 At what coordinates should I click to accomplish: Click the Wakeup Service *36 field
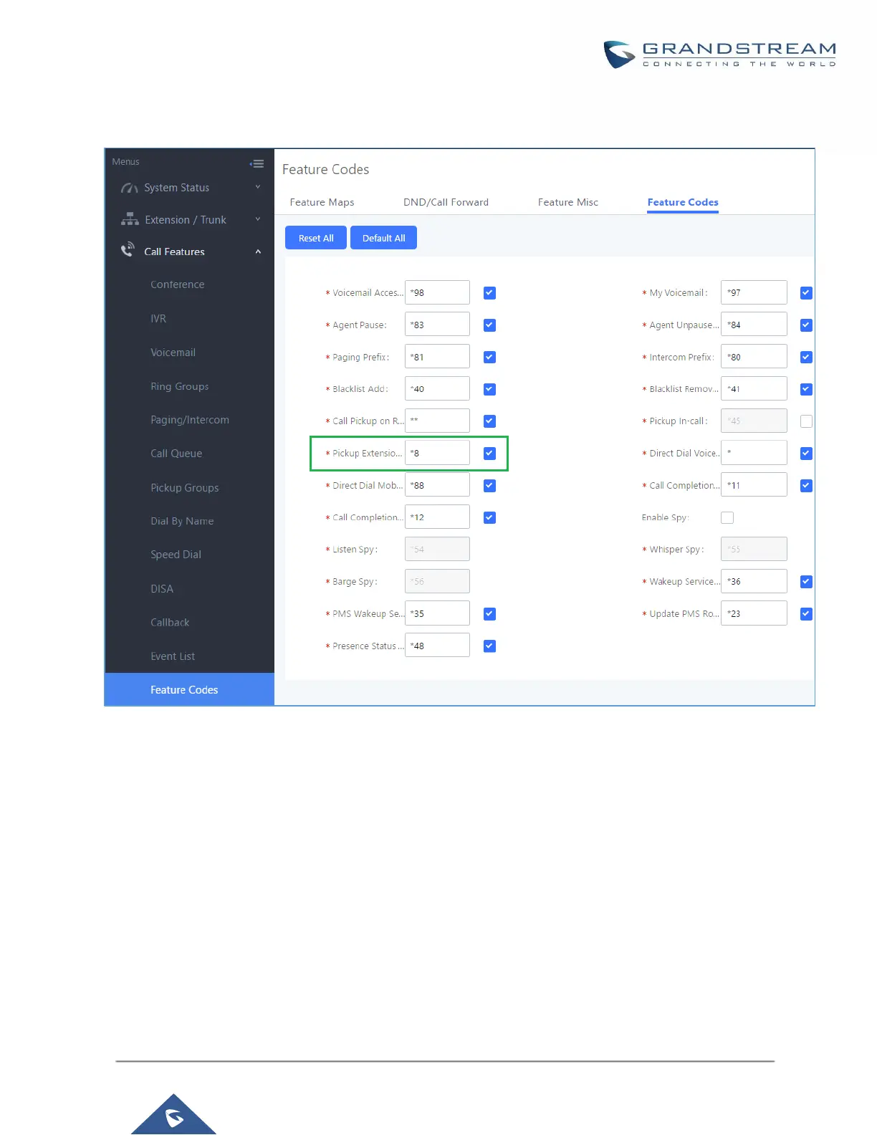pos(754,581)
